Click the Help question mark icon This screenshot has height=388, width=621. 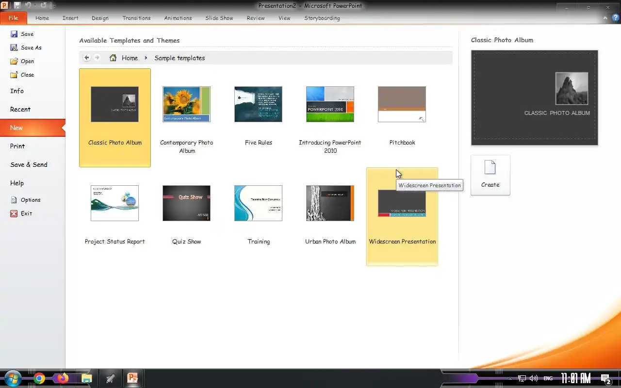click(615, 17)
